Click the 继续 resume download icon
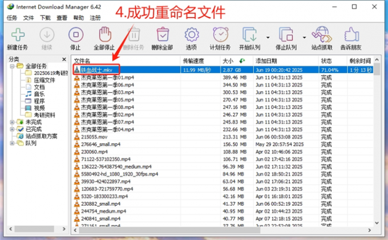This screenshot has height=240, width=388. (47, 35)
